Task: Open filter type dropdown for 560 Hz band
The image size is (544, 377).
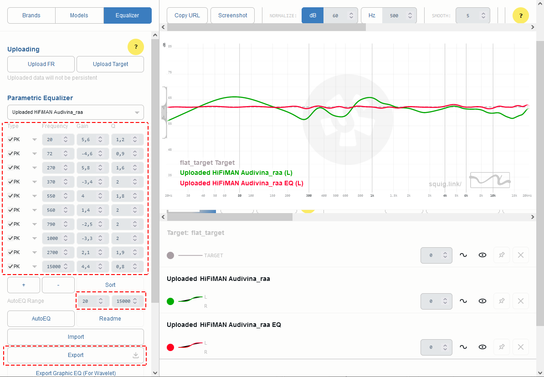Action: 34,210
